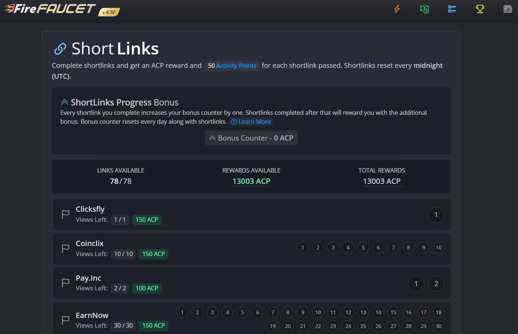Screen dimensions: 518x334
Task: Click the EarnNow 30 / 30 views badge
Action: pyautogui.click(x=123, y=325)
